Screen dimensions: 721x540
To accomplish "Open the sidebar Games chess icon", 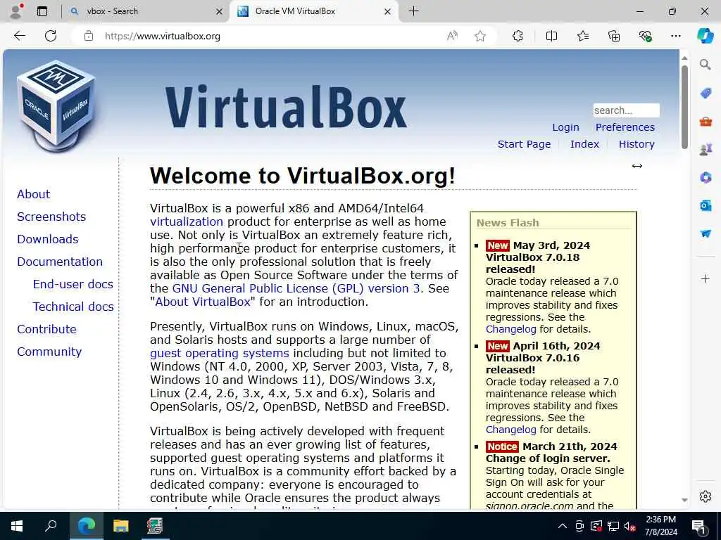I will [x=706, y=149].
